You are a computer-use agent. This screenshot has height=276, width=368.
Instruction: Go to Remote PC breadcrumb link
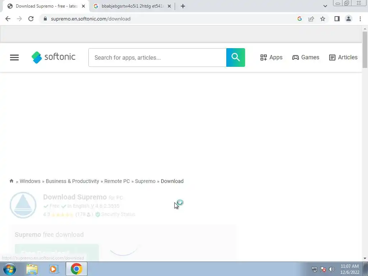tap(117, 181)
